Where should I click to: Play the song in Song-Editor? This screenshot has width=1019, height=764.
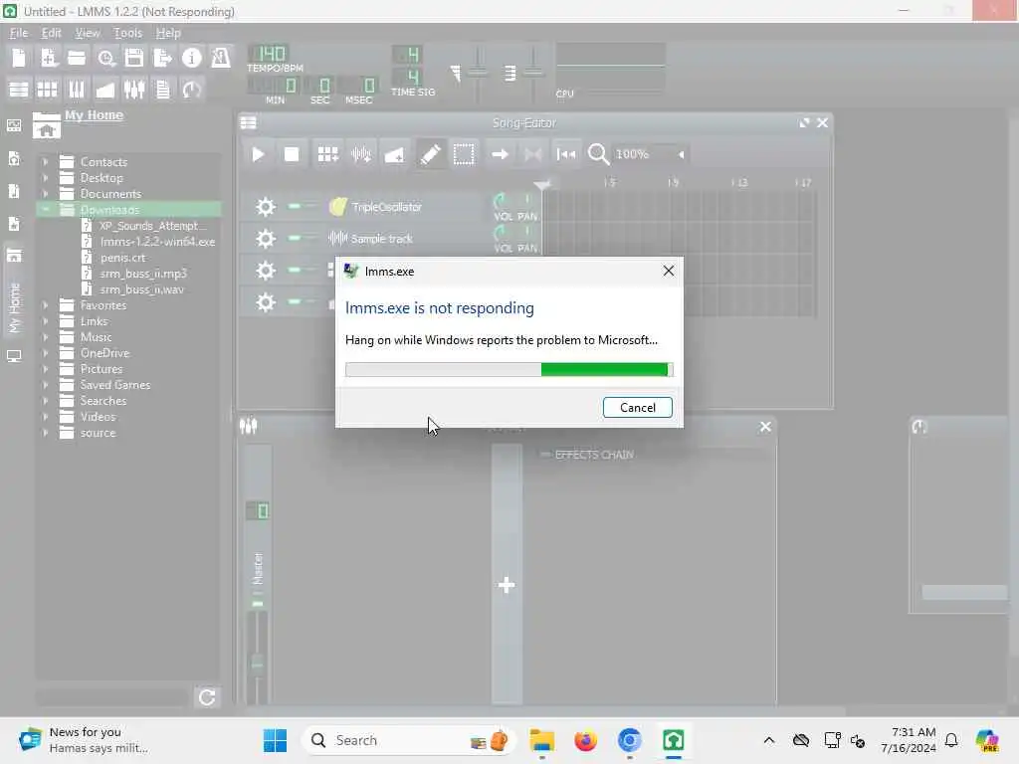[x=258, y=154]
